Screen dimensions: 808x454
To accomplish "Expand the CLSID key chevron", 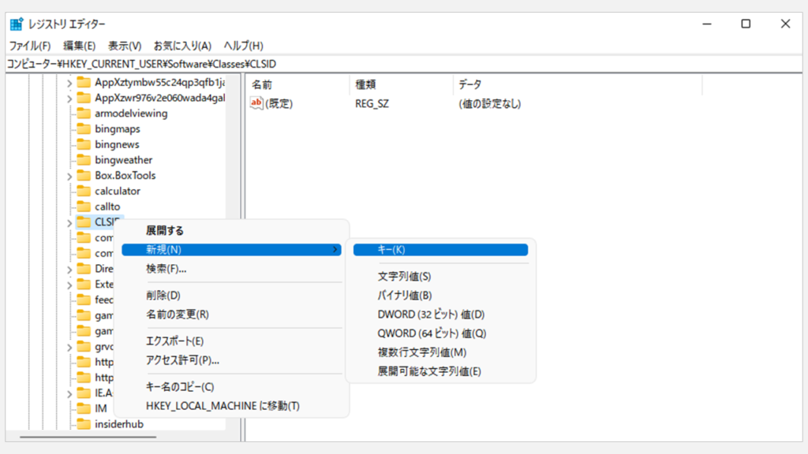I will tap(69, 222).
